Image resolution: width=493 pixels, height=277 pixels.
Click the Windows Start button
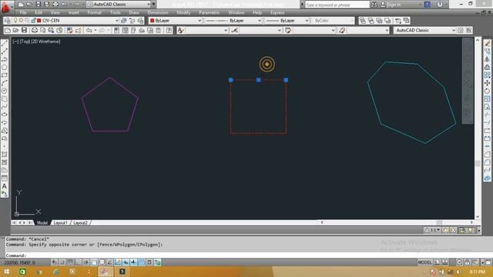[6, 272]
